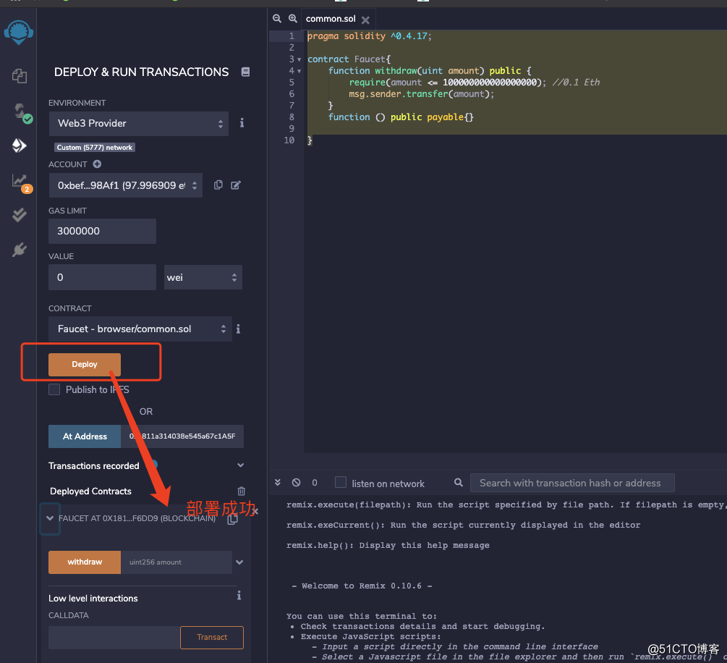This screenshot has width=727, height=663.
Task: Click the Welcome to Remix 0.10.6 text
Action: click(362, 586)
